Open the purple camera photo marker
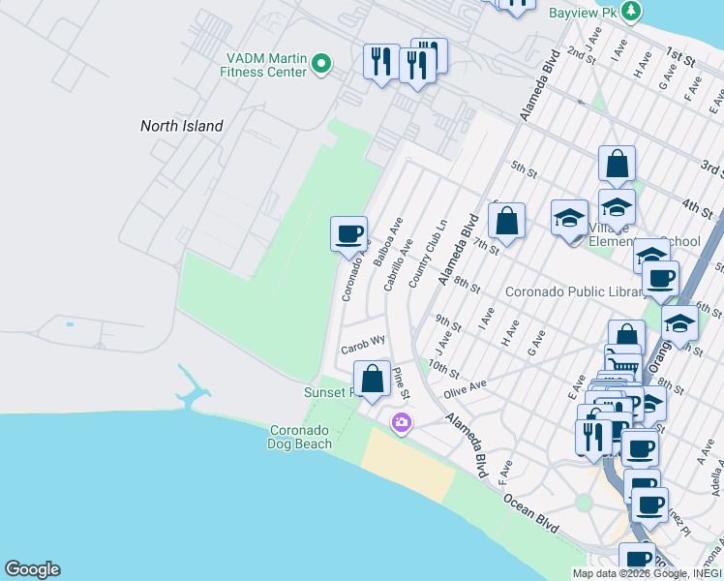The height and width of the screenshot is (581, 724). tap(402, 422)
